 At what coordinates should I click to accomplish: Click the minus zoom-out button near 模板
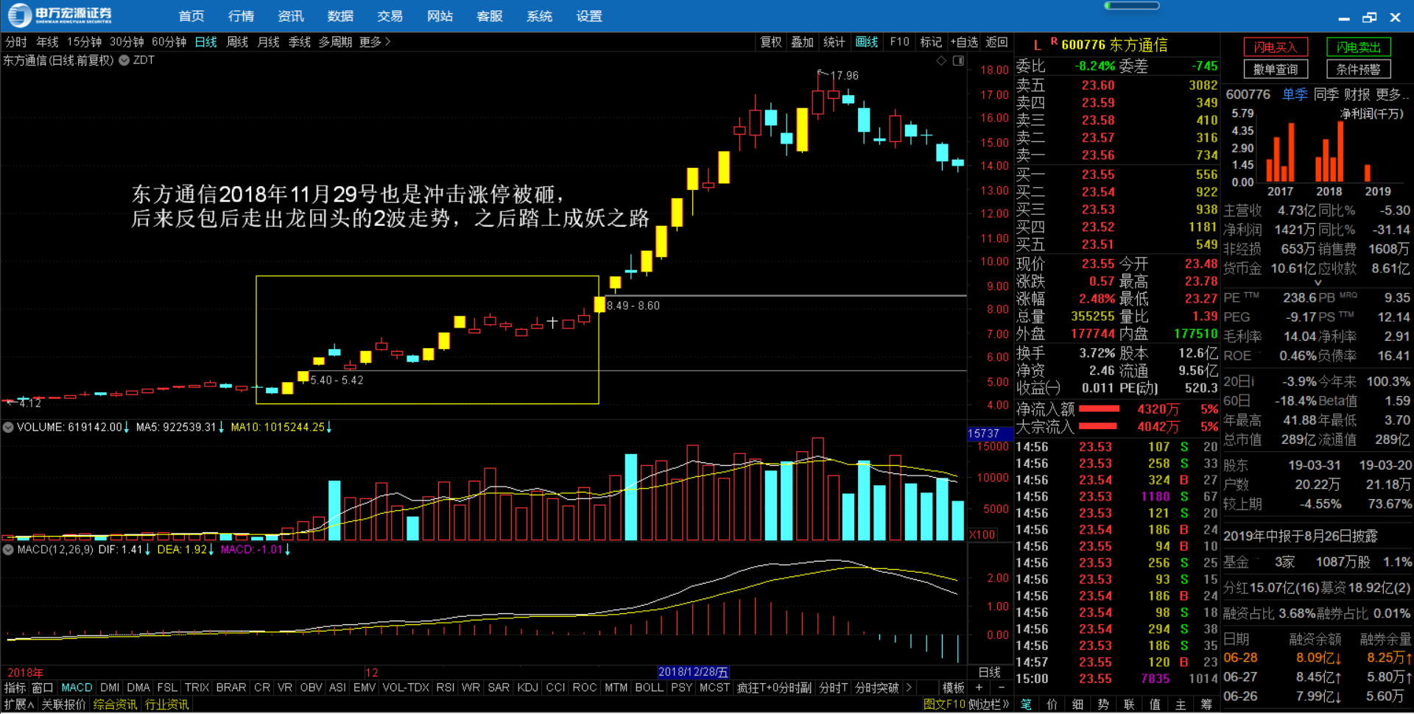coord(1000,688)
